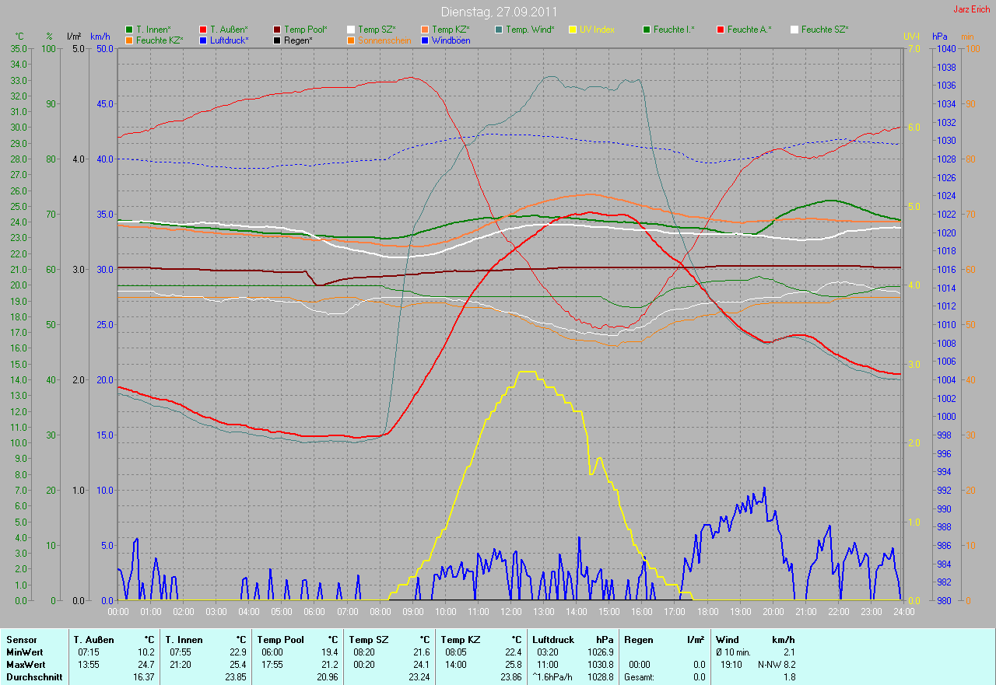Click the 'hPa' right axis unit label

(x=942, y=37)
